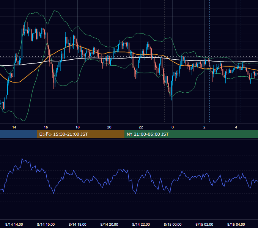Click the 8/14 20:00 label on oscillator axis
The width and height of the screenshot is (258, 228).
click(109, 224)
